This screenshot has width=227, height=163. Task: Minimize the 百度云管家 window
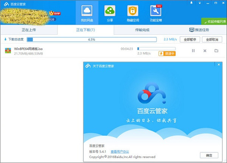208,3
